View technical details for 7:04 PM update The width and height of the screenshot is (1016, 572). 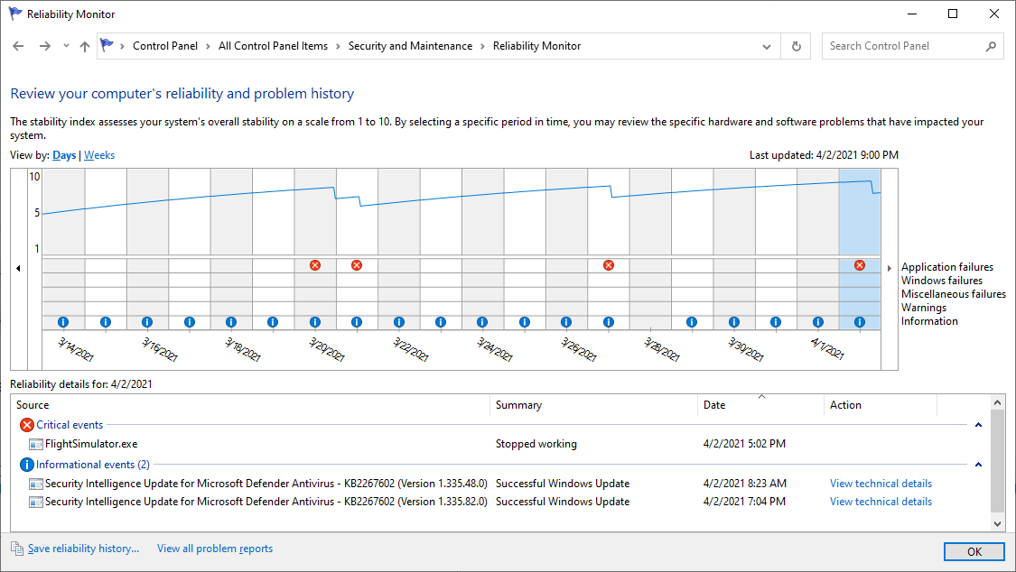[x=881, y=502]
